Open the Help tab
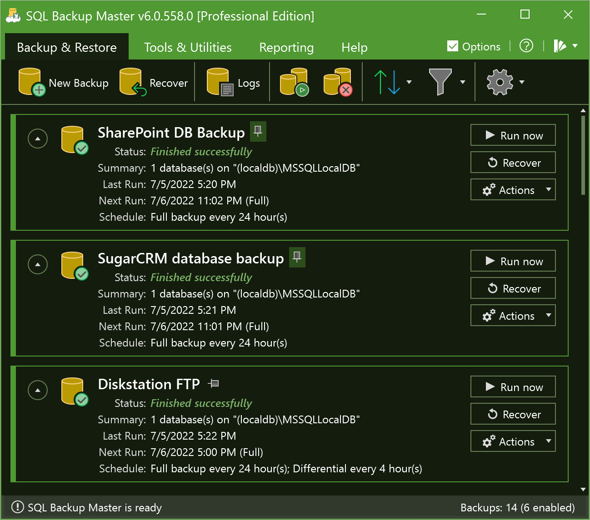The image size is (590, 520). (x=355, y=47)
